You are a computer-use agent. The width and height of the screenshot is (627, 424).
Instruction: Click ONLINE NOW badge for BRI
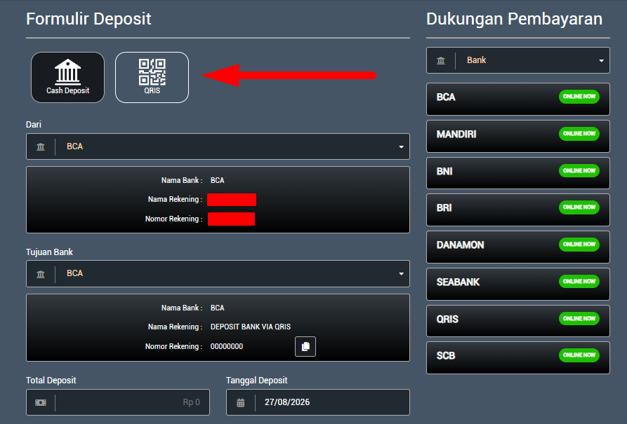(579, 207)
